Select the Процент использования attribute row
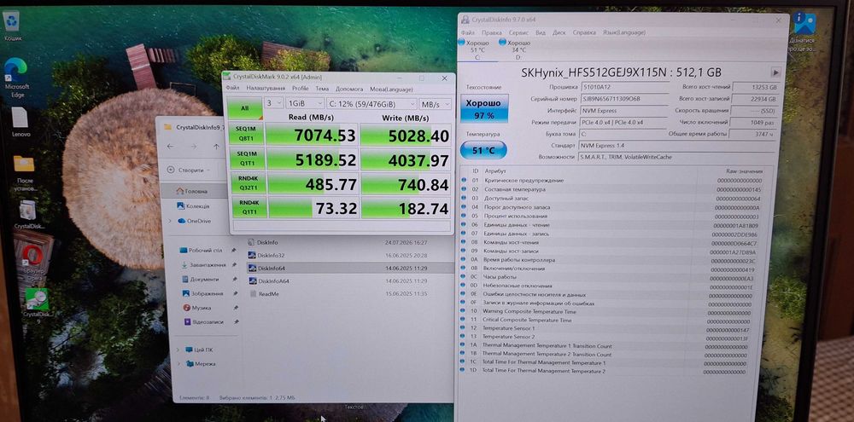Image resolution: width=854 pixels, height=422 pixels. [612, 216]
